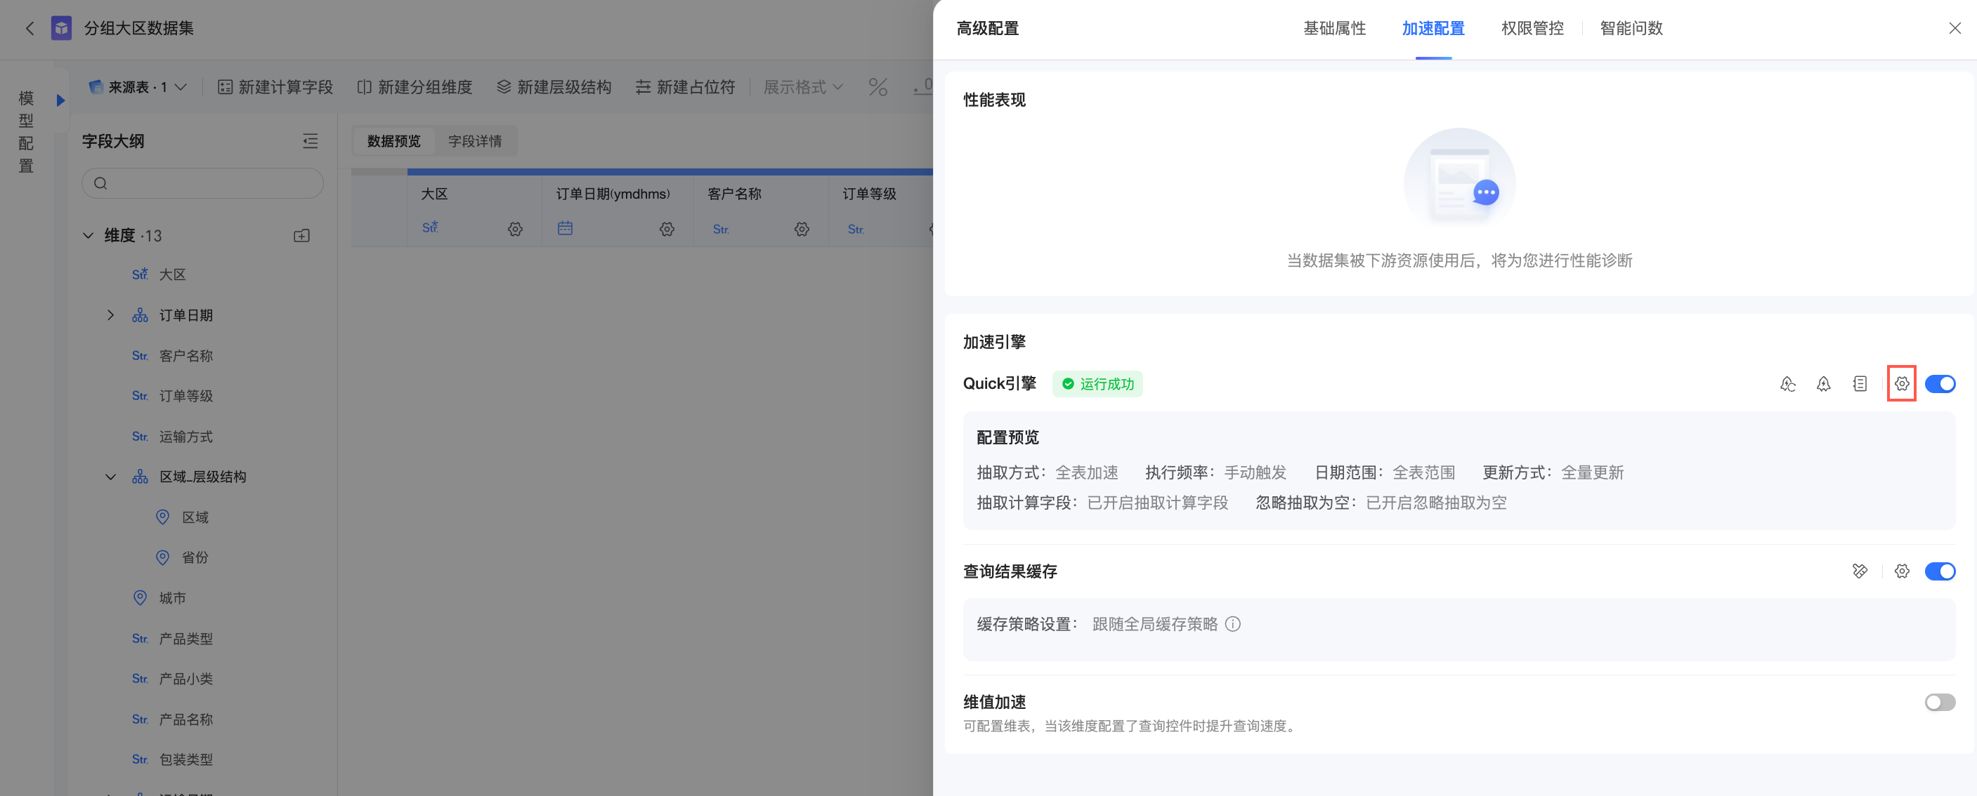The width and height of the screenshot is (1977, 796).
Task: Click the rocket refresh acceleration icon
Action: click(x=1787, y=383)
